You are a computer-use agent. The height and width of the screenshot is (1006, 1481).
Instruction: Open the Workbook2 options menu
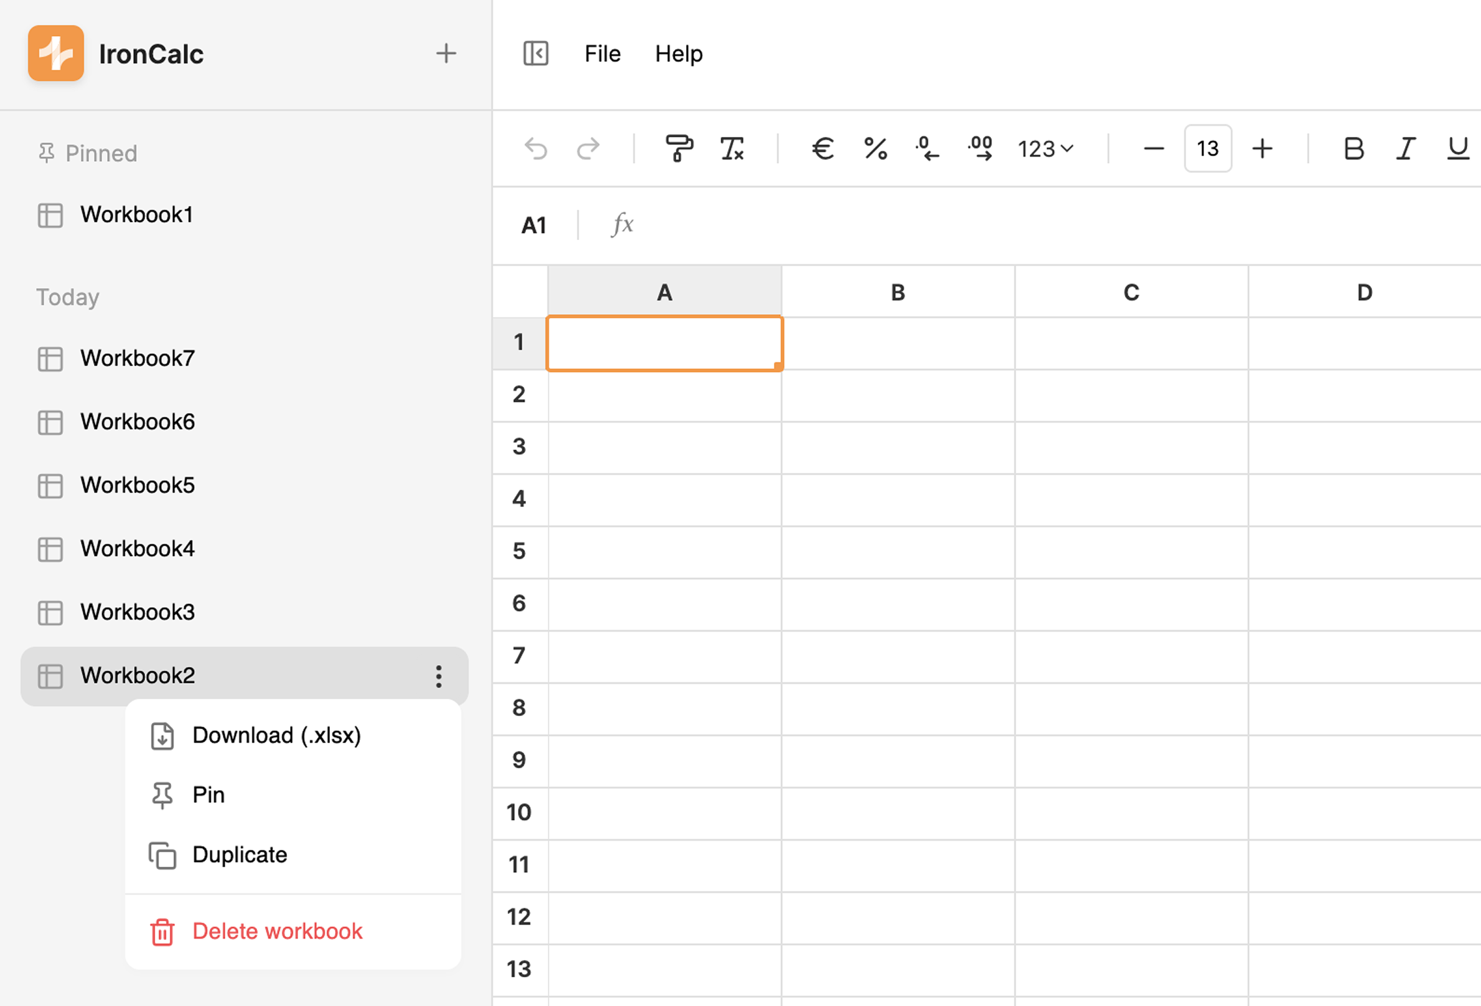(438, 676)
